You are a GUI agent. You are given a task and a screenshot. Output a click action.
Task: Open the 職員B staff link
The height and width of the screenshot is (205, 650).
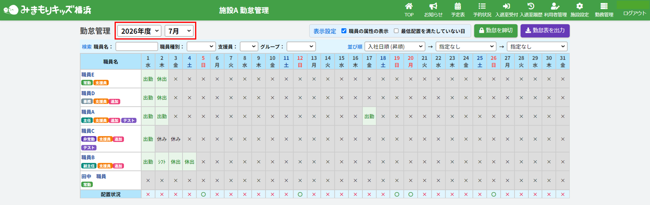(x=88, y=157)
